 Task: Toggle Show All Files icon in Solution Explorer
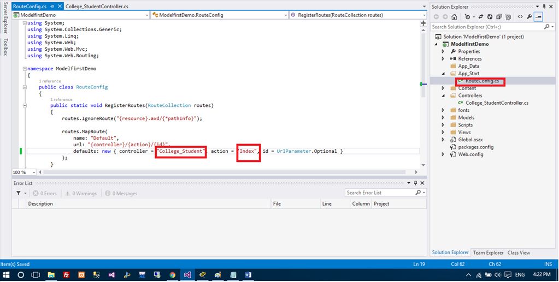point(508,17)
